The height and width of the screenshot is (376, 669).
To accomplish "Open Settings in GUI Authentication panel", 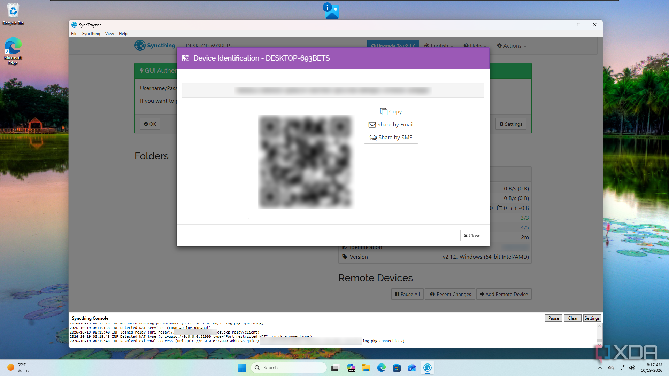I will [x=511, y=124].
